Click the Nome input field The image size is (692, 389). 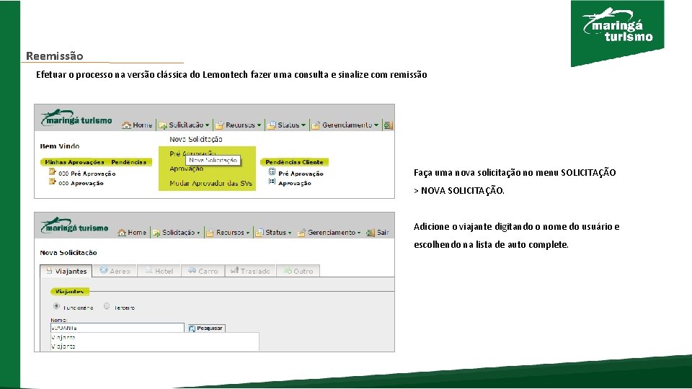(117, 328)
